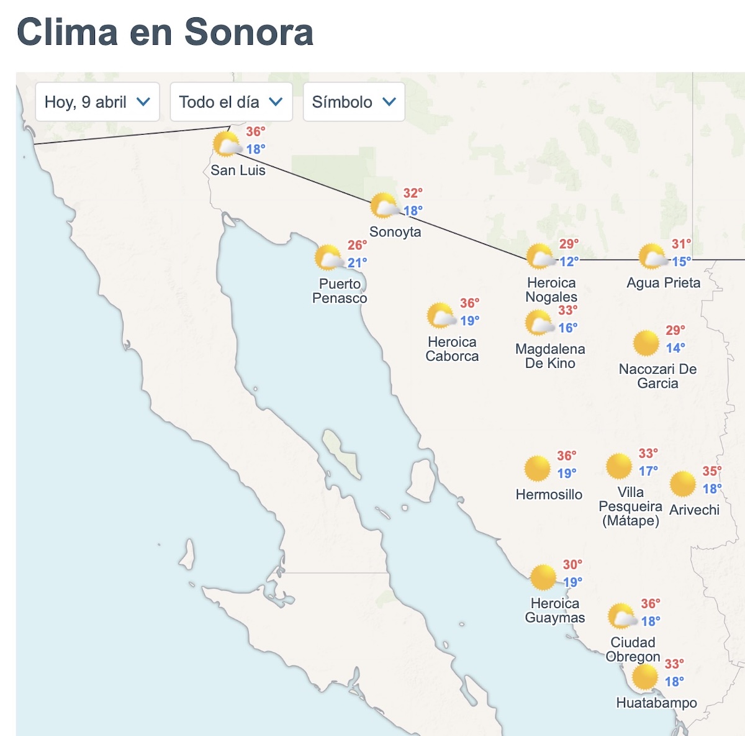Click the 36° high temperature near Heroica Caborca
This screenshot has width=745, height=736.
click(470, 302)
